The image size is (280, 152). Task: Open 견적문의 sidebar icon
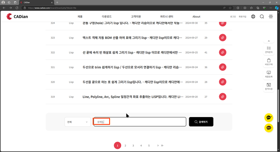268,50
